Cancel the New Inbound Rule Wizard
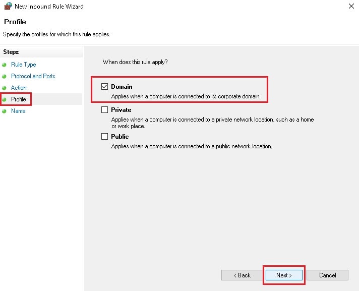This screenshot has height=291, width=359. (327, 275)
